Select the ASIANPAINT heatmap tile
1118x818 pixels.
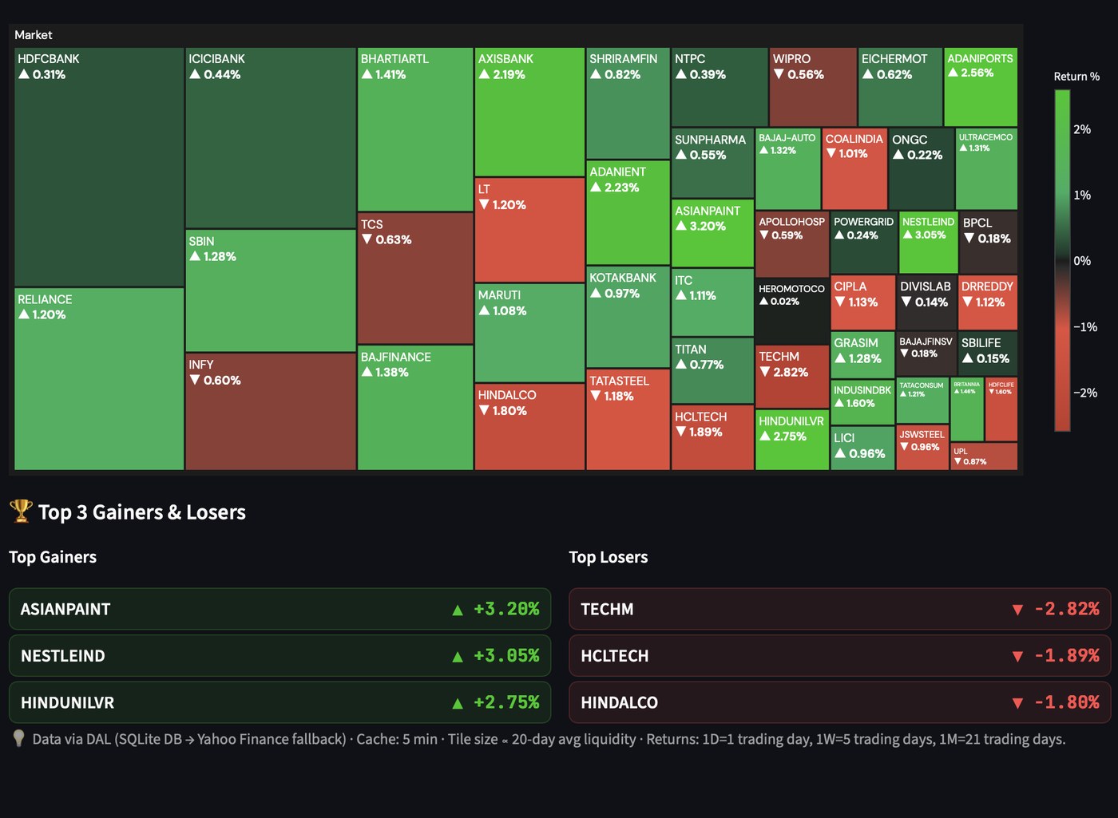click(712, 233)
